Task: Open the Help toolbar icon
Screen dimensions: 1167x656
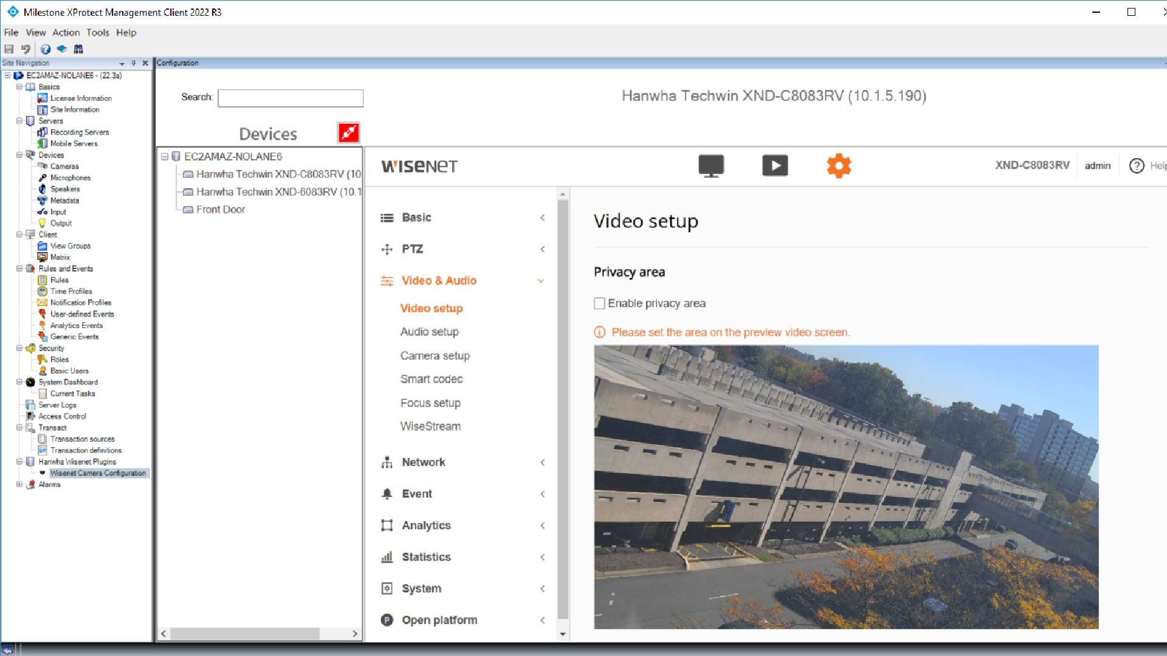Action: (45, 49)
